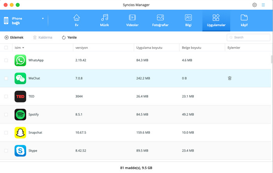The image size is (273, 173).
Task: Click the 49.2 MB document size
Action: point(188,115)
